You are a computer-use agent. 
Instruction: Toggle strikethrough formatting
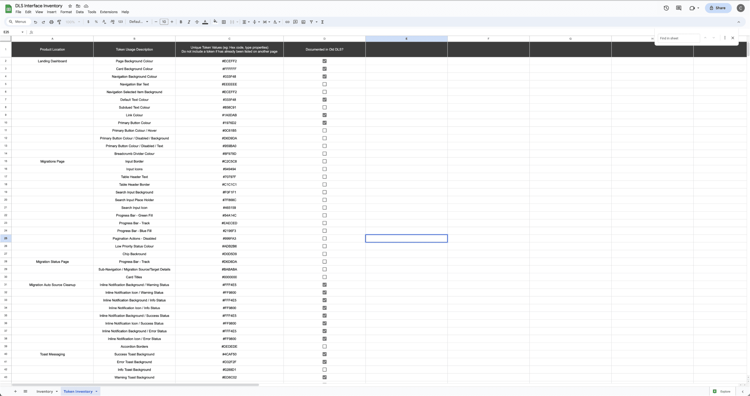[197, 22]
